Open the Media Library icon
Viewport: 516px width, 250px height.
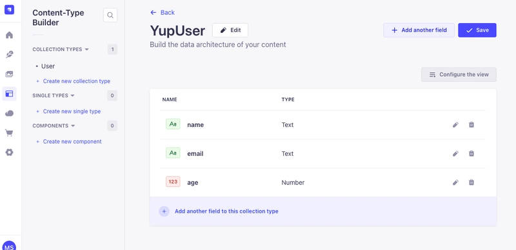point(9,74)
